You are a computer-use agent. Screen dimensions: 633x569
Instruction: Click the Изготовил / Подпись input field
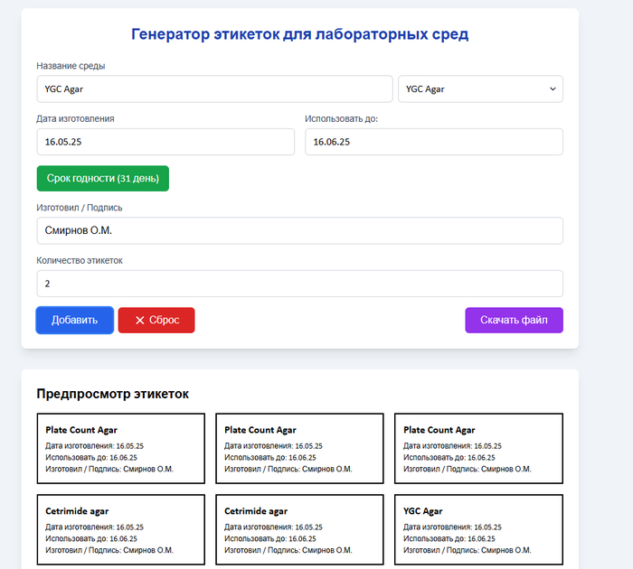click(299, 230)
